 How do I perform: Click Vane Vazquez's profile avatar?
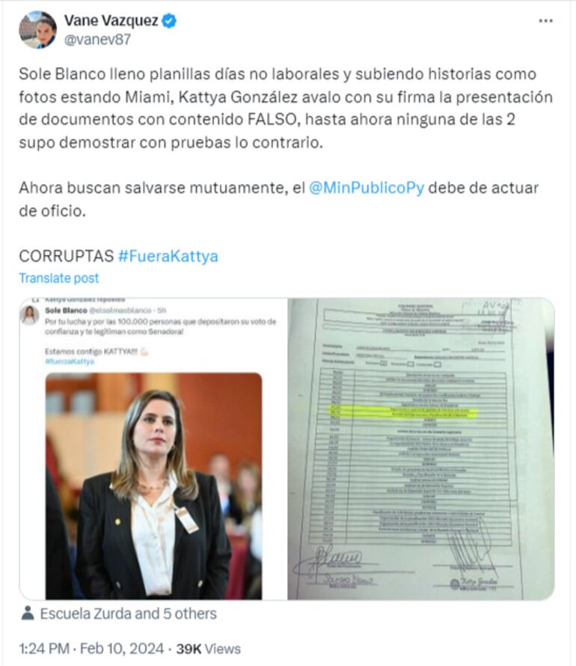point(38,30)
